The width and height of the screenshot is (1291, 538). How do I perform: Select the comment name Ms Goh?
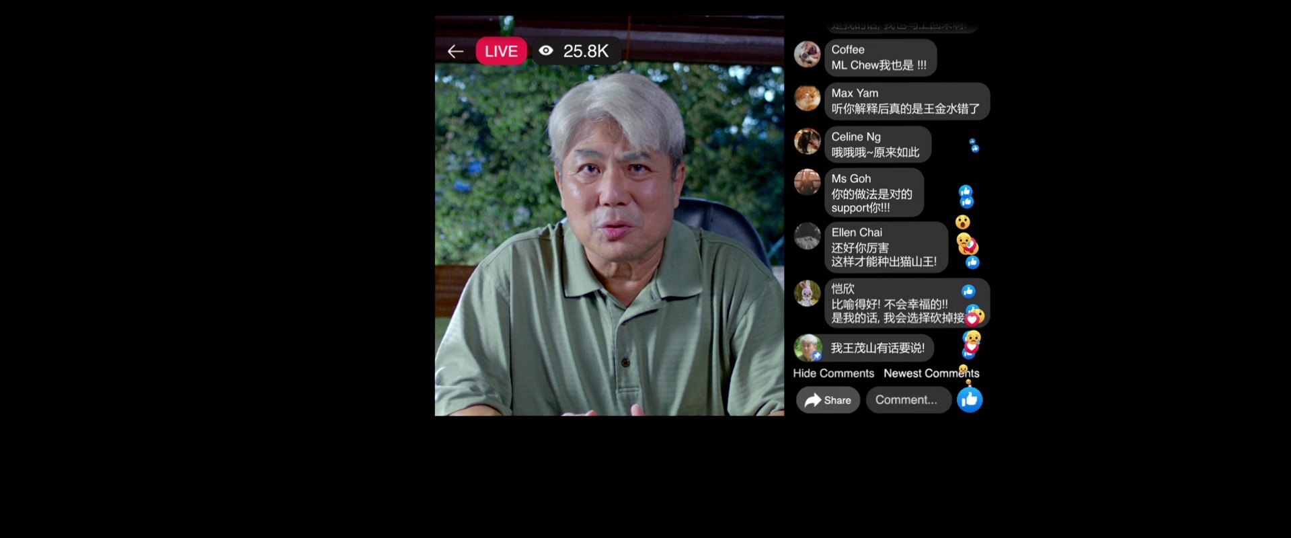851,179
